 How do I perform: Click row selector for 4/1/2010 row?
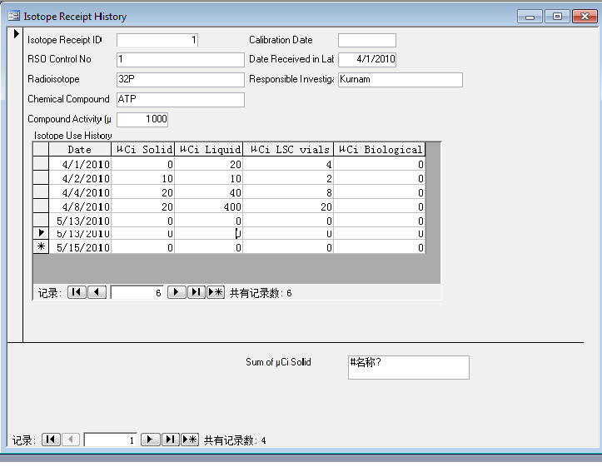tap(41, 164)
